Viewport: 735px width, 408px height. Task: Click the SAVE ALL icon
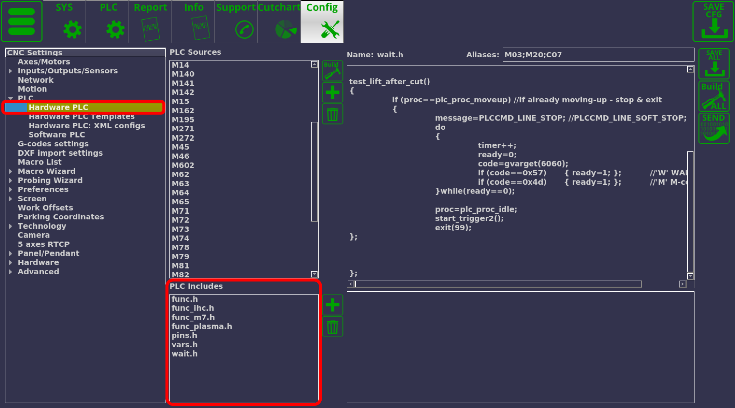coord(714,64)
